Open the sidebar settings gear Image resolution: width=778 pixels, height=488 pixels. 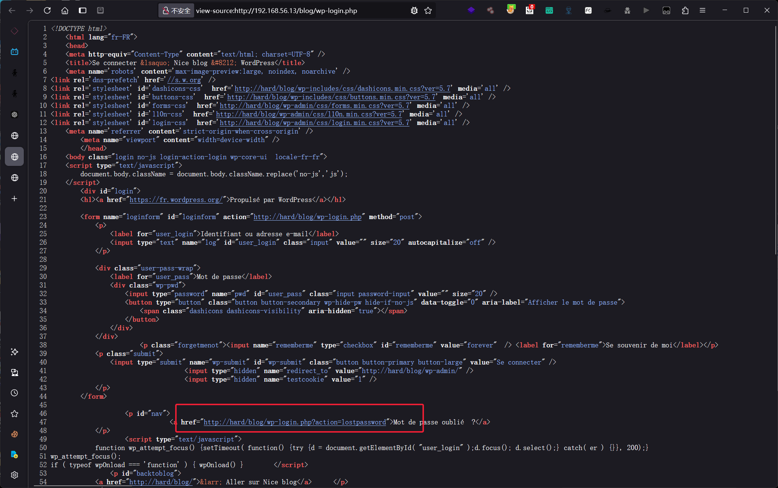point(15,475)
